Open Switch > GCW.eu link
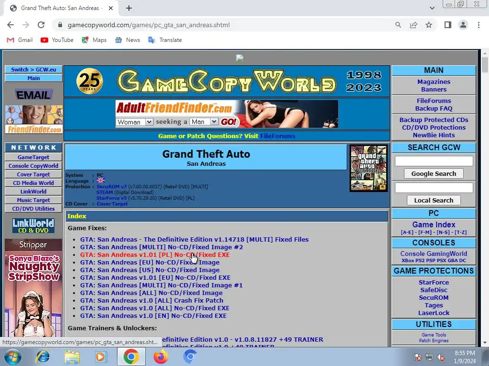489x366 pixels. coord(34,70)
